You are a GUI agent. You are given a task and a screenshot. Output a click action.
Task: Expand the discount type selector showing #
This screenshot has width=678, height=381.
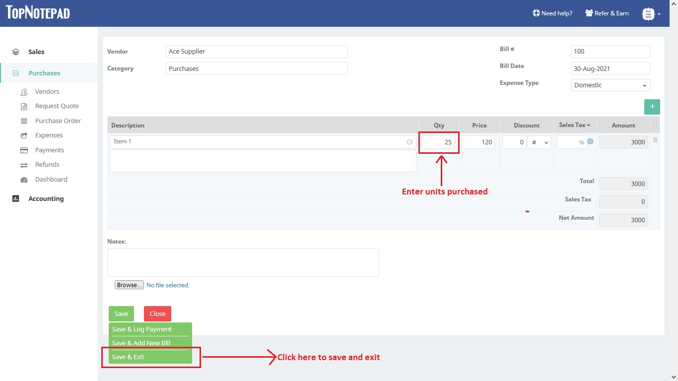tap(539, 142)
